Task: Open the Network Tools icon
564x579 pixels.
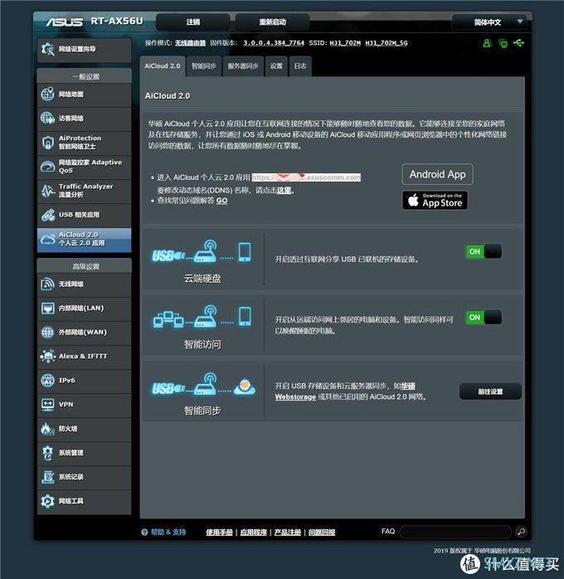Action: [47, 501]
